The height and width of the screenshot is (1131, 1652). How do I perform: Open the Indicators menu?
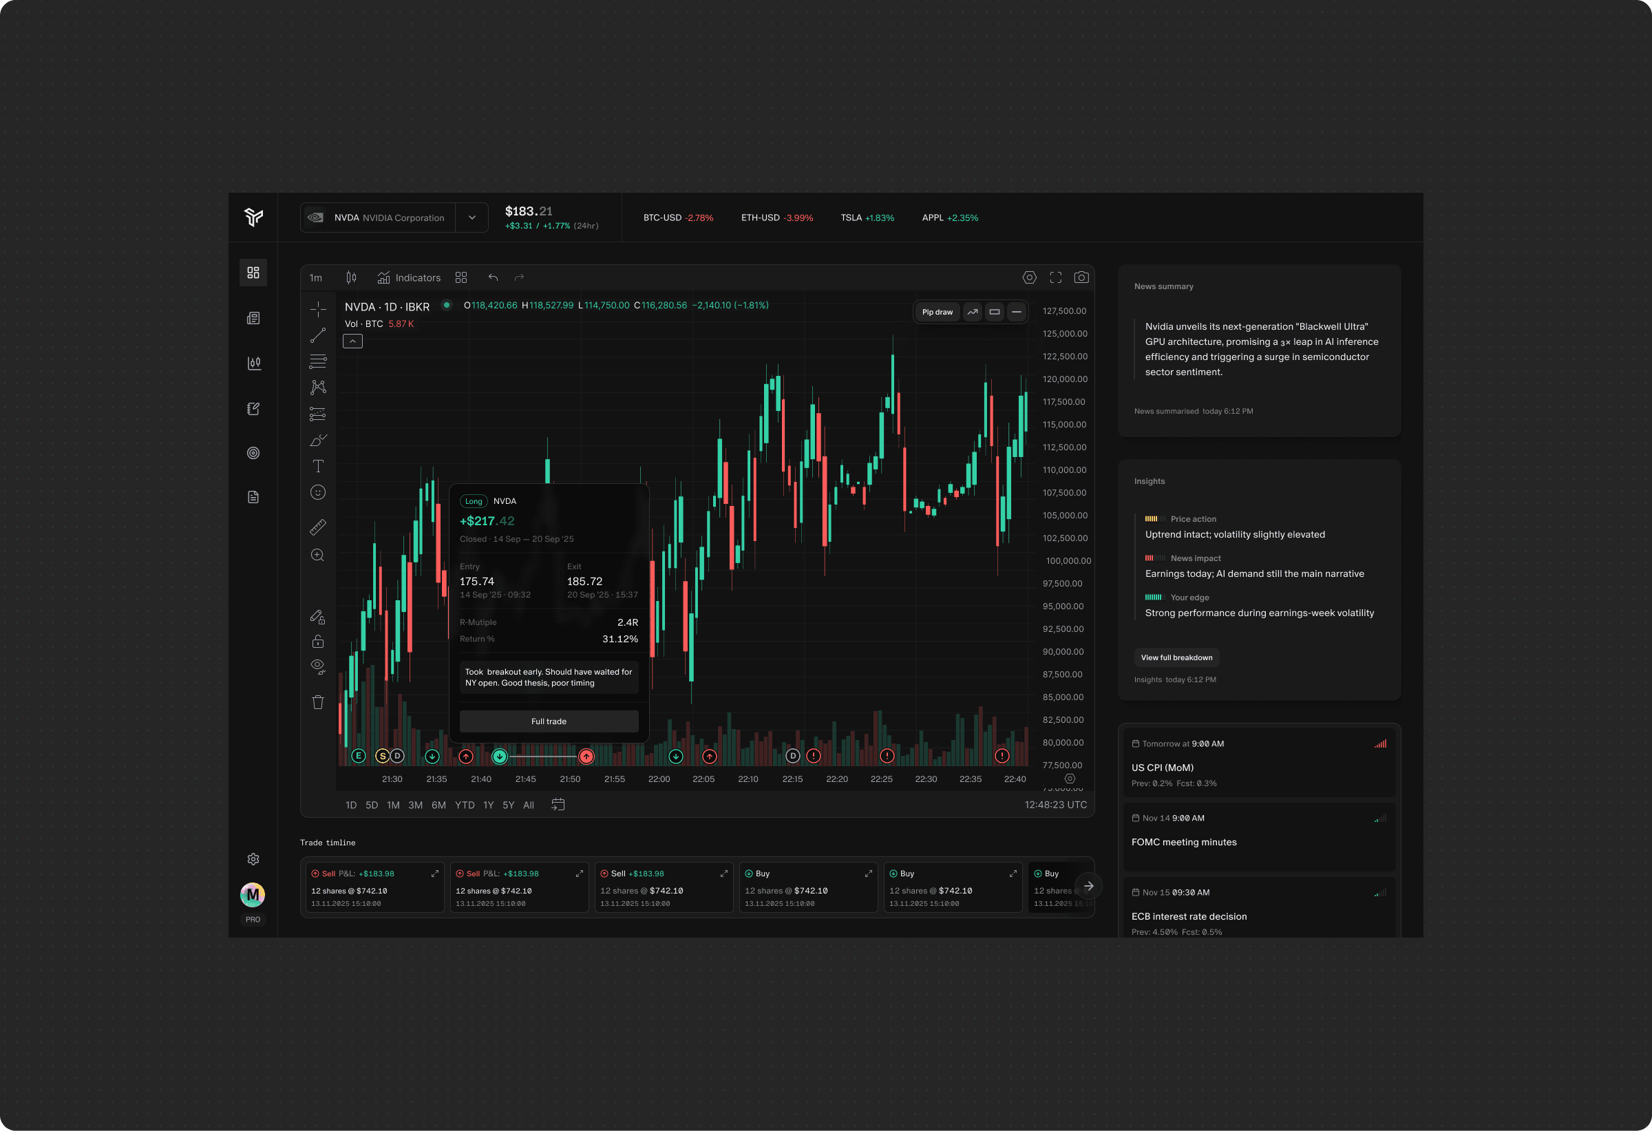coord(409,277)
